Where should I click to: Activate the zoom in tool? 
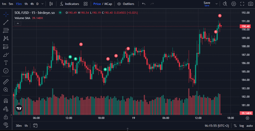point(6,90)
